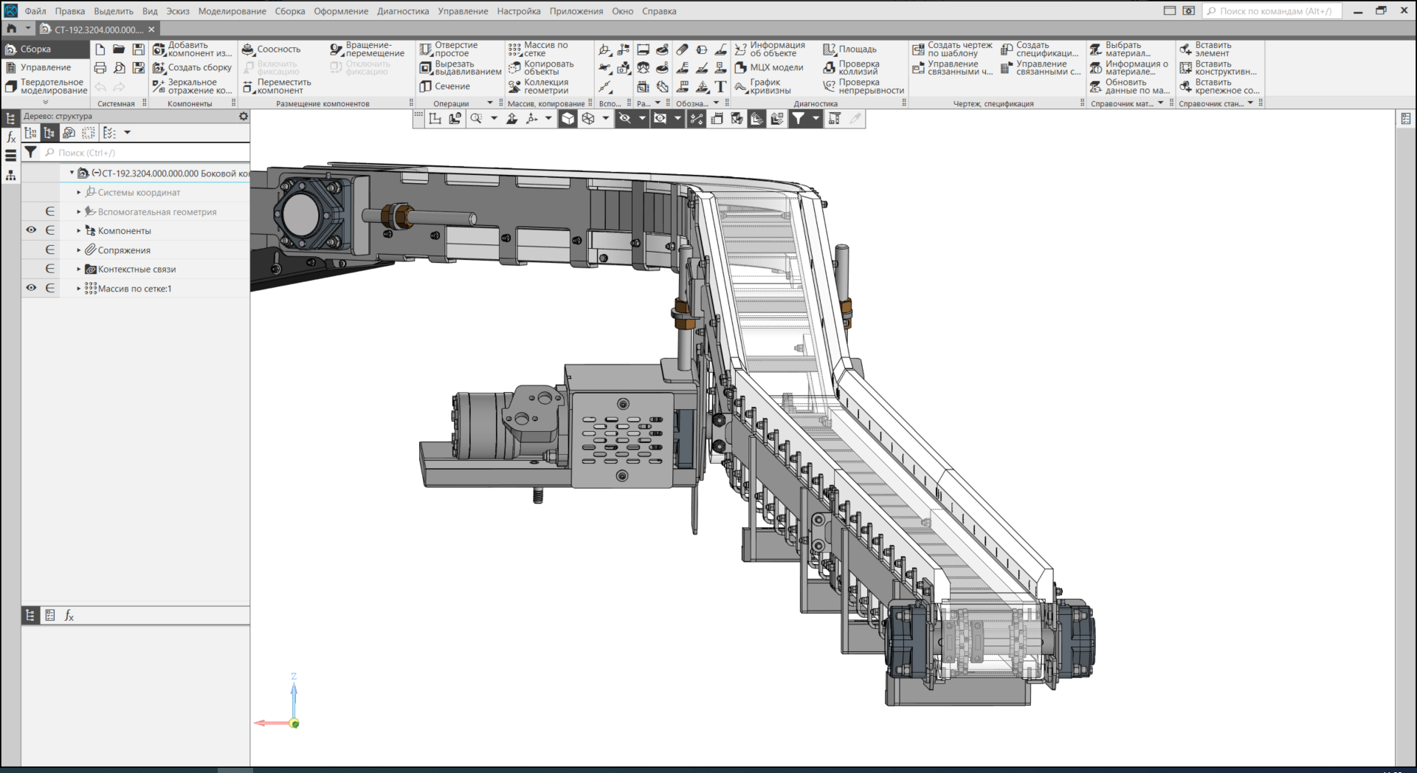
Task: Click the shaded cube display mode icon
Action: 568,119
